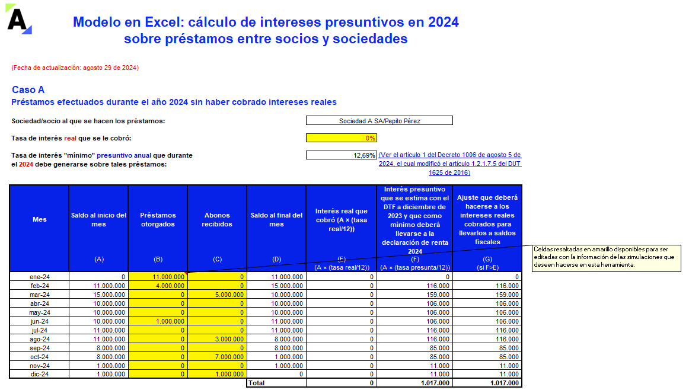Click the red "Fecha de actualización" note
The width and height of the screenshot is (689, 390).
[x=75, y=68]
